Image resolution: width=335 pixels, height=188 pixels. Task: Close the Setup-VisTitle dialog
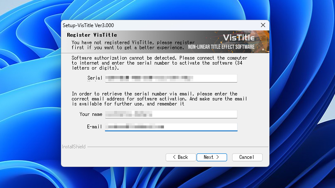coord(263,25)
